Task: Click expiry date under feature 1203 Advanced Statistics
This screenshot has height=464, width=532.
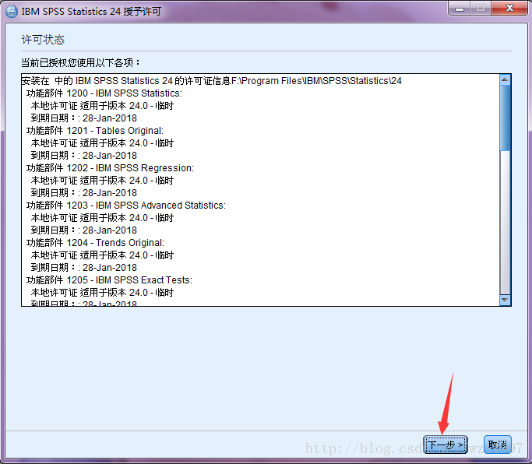Action: point(84,230)
